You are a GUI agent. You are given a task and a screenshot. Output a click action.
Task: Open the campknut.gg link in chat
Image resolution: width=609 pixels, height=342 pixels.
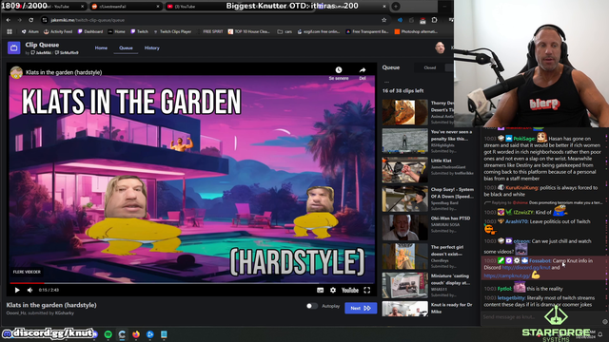(x=507, y=275)
